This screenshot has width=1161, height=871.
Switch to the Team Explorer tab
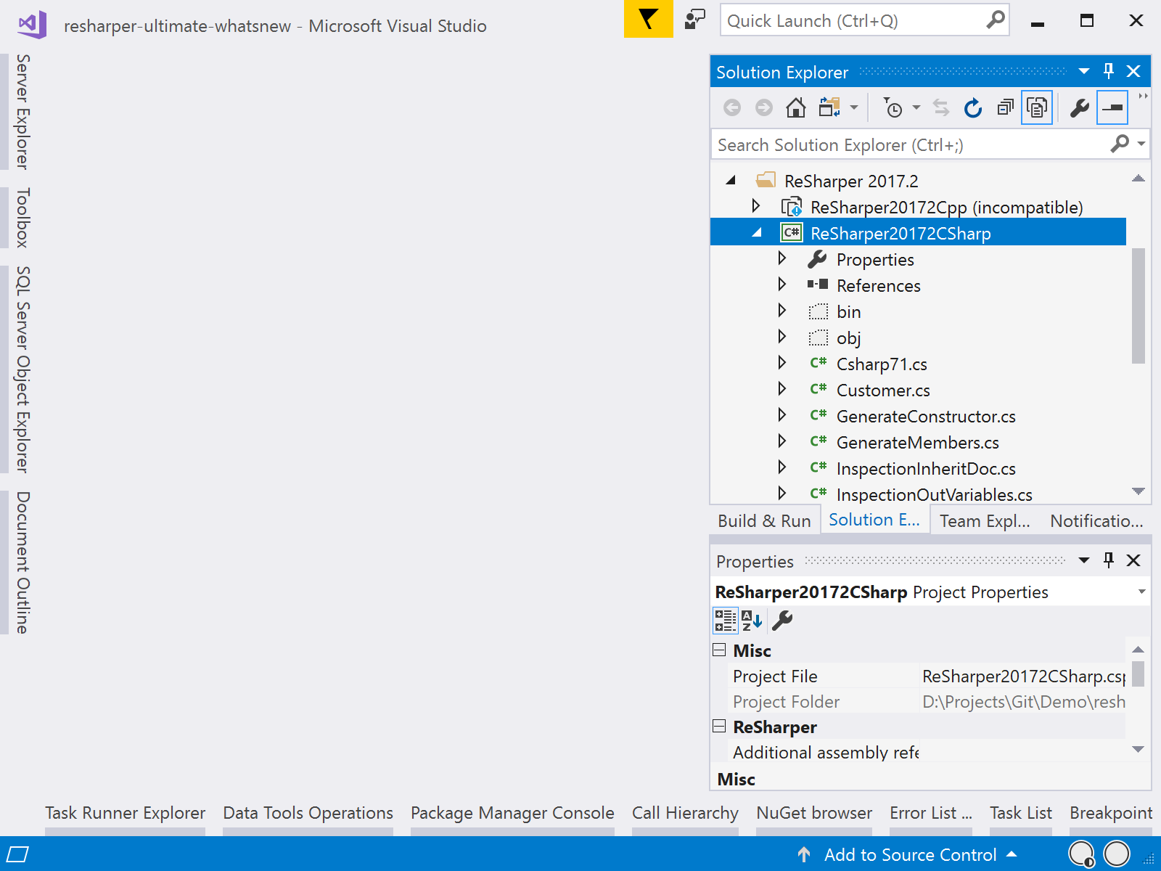click(x=985, y=521)
